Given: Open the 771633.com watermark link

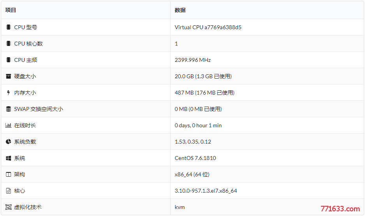Looking at the screenshot, I should click(x=340, y=209).
